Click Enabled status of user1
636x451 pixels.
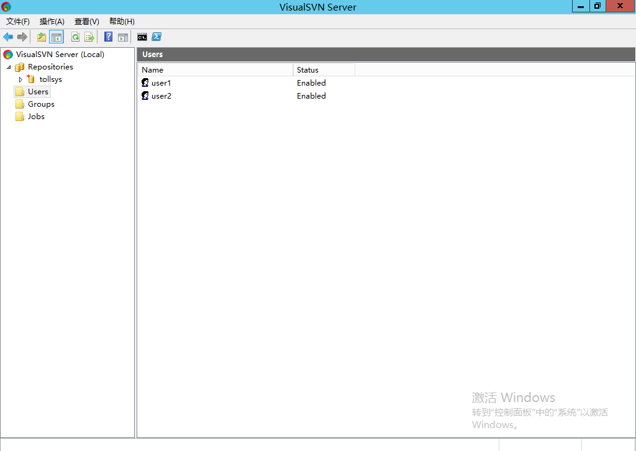pos(311,83)
